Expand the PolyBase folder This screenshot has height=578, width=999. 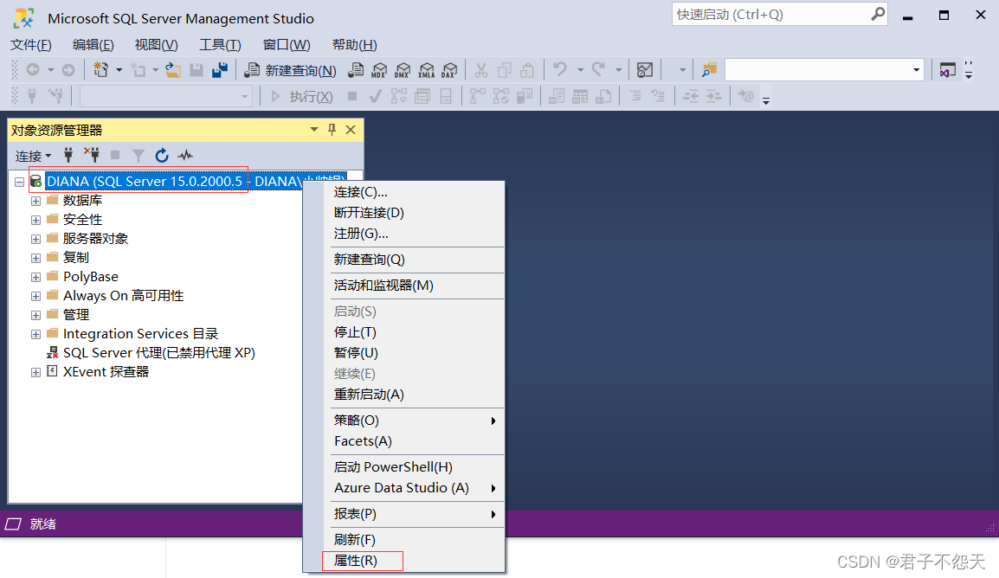pyautogui.click(x=35, y=277)
